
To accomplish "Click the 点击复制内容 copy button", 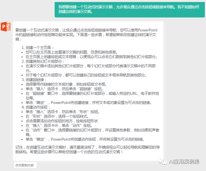I will [25, 165].
